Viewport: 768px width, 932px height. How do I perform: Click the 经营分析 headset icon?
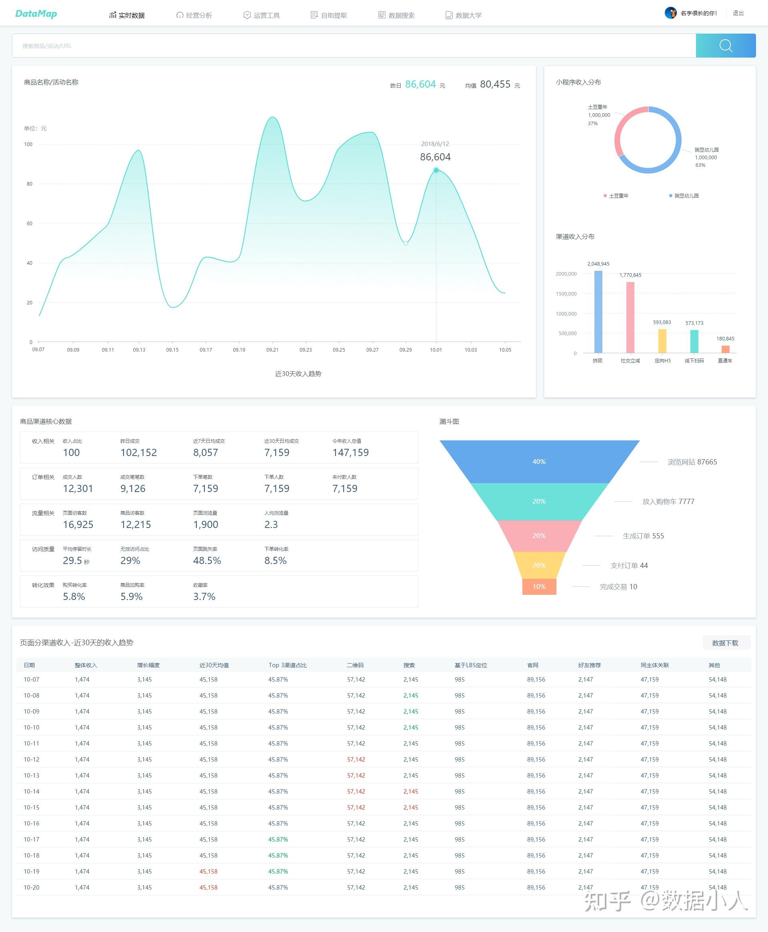coord(180,16)
